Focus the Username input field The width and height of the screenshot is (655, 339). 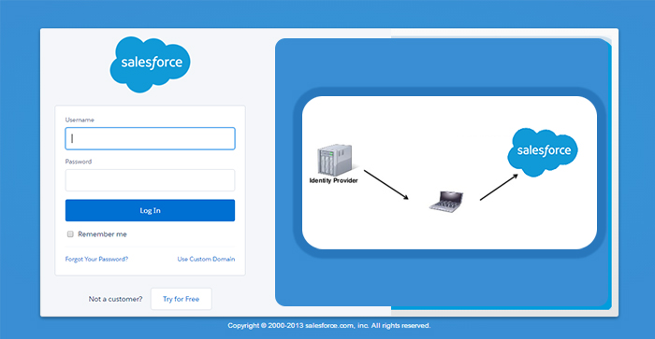point(150,138)
